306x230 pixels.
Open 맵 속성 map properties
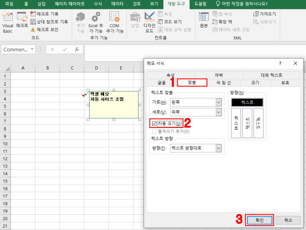pos(222,14)
